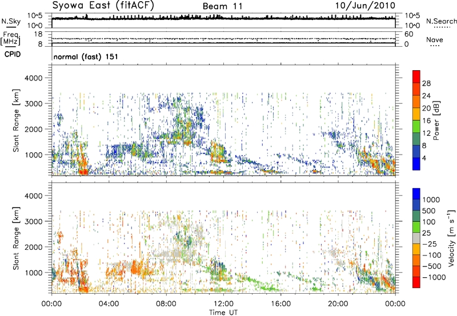The width and height of the screenshot is (457, 316).
Task: Click the '20:00' time axis label
Action: click(338, 304)
